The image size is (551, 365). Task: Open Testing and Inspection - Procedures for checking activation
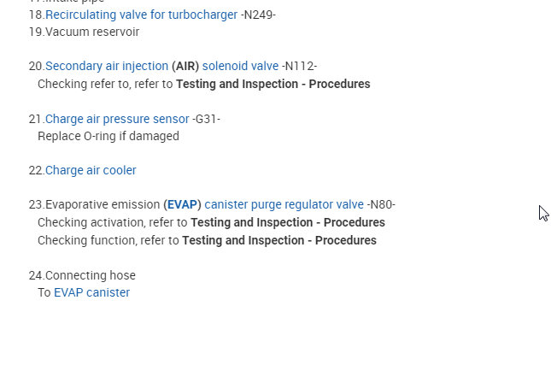[x=287, y=222]
